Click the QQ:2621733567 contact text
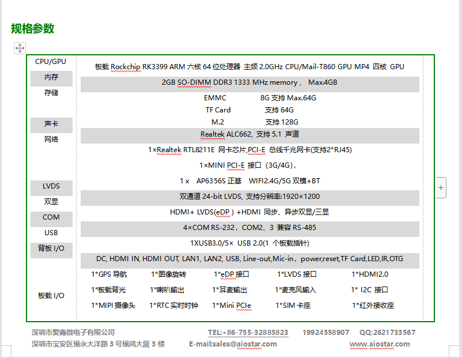The width and height of the screenshot is (462, 358). click(387, 333)
